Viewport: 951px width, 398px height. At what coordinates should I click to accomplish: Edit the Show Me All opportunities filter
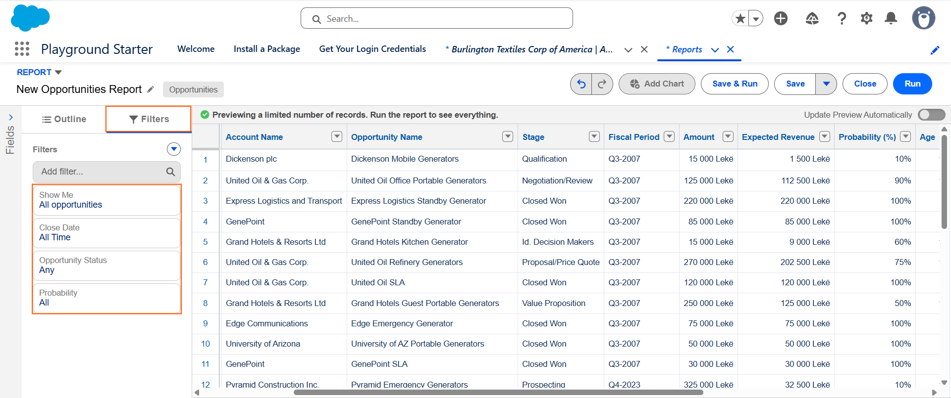[106, 200]
